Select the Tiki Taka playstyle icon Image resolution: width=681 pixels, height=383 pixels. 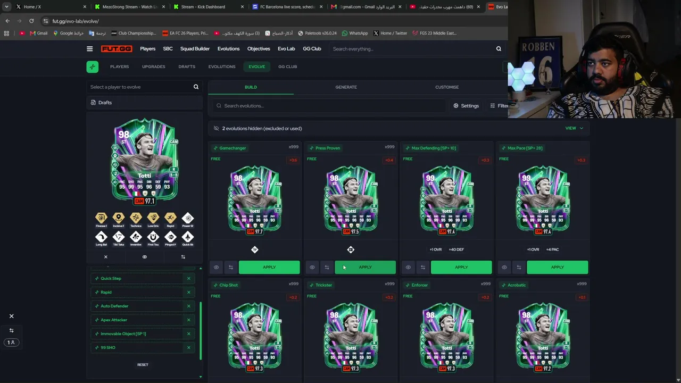click(119, 237)
